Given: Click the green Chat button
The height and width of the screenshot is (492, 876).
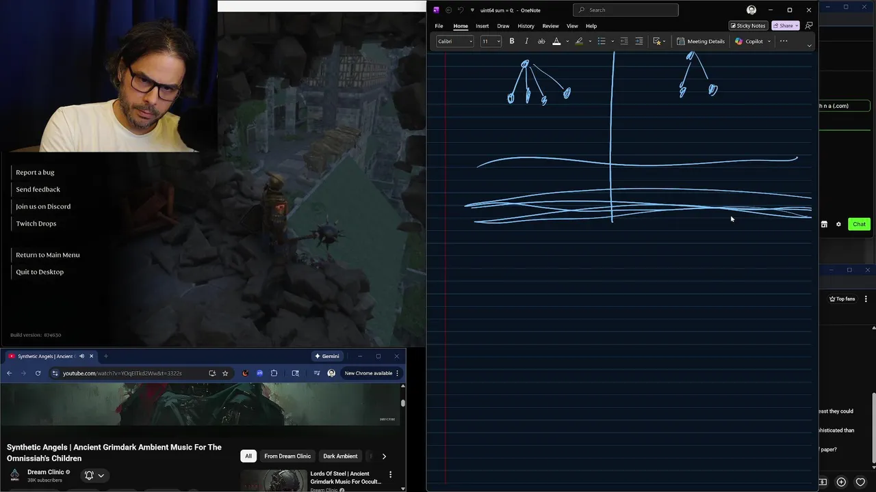Looking at the screenshot, I should coord(859,224).
